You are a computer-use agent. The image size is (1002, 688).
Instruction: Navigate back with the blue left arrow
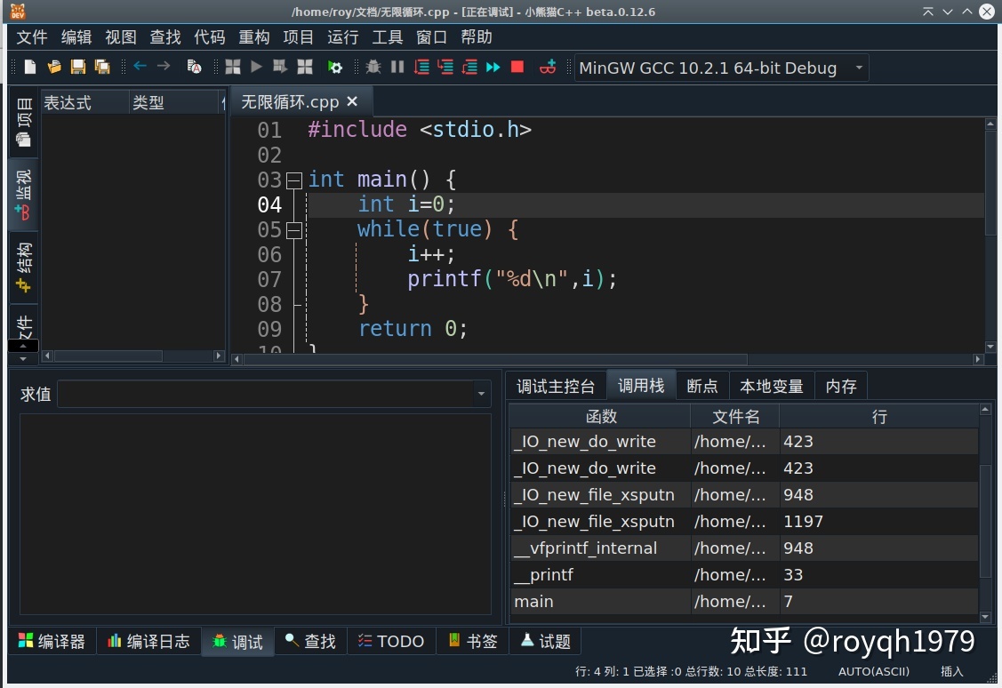click(140, 66)
